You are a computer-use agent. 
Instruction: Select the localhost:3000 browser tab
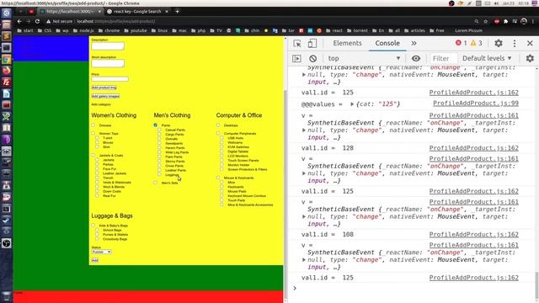coord(70,11)
